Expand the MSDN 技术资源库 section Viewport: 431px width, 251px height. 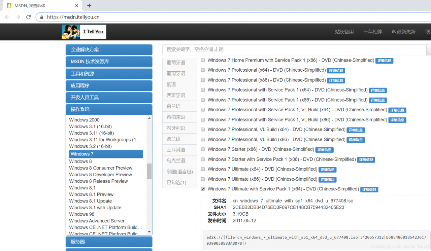109,62
